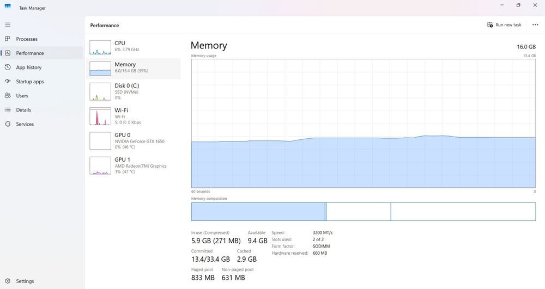Open the three-dot more options menu
The height and width of the screenshot is (289, 545).
point(535,25)
